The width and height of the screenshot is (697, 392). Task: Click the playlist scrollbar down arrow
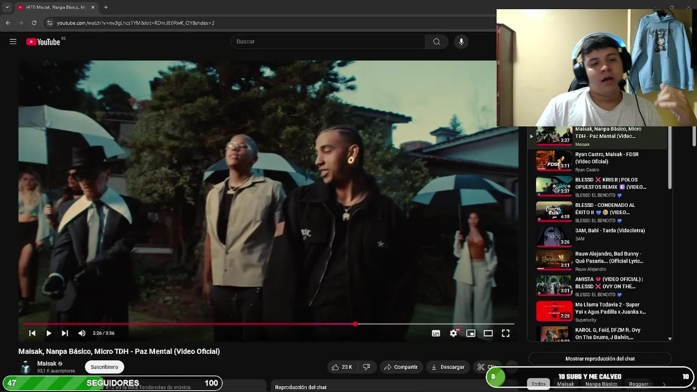[670, 339]
